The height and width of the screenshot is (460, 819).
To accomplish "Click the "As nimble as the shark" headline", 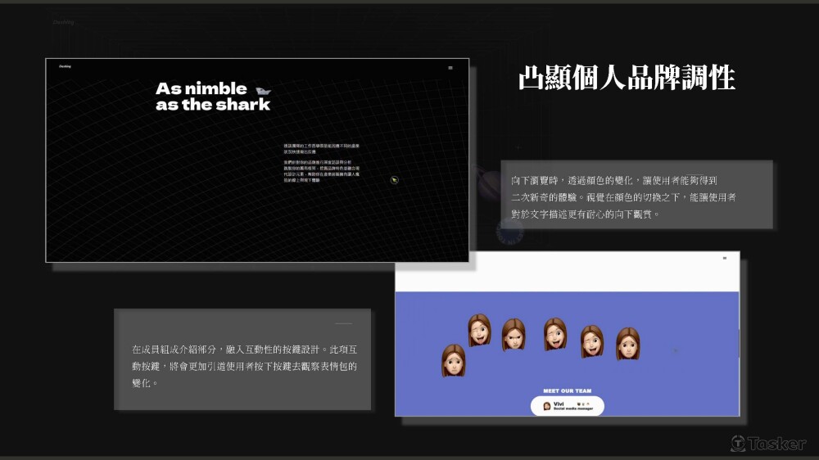I will point(213,97).
